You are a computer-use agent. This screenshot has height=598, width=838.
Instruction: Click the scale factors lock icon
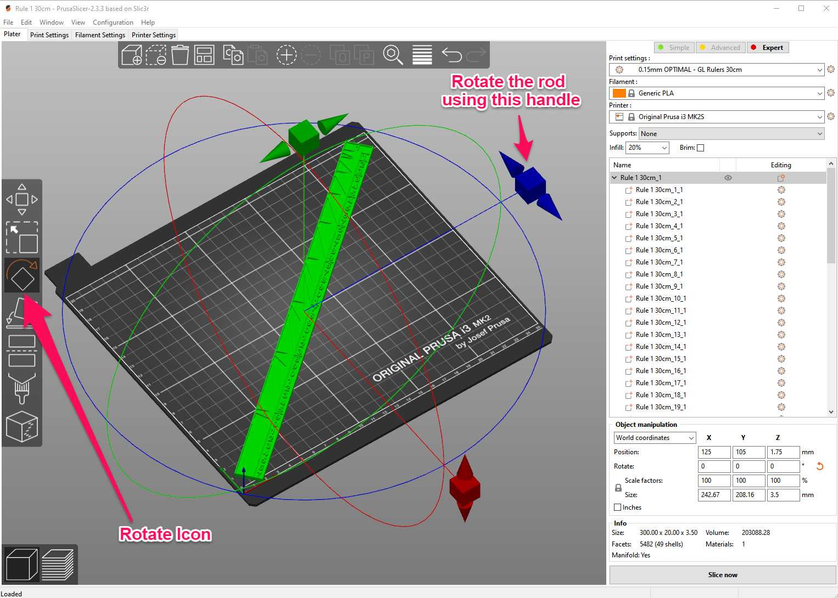coord(618,488)
